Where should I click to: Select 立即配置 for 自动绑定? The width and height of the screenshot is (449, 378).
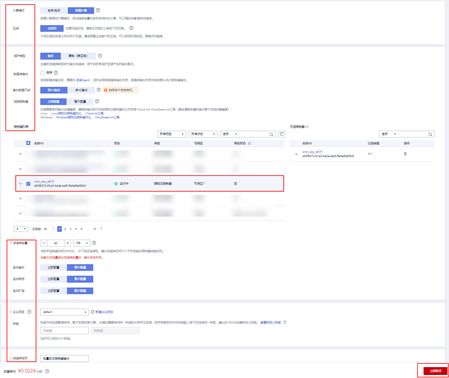[x=53, y=279]
